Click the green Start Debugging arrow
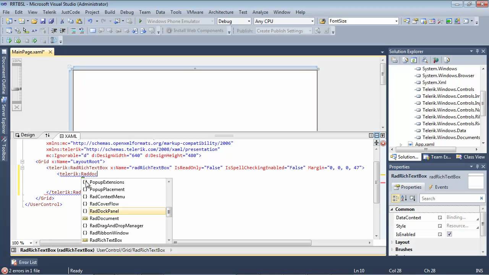489x275 pixels. click(141, 21)
